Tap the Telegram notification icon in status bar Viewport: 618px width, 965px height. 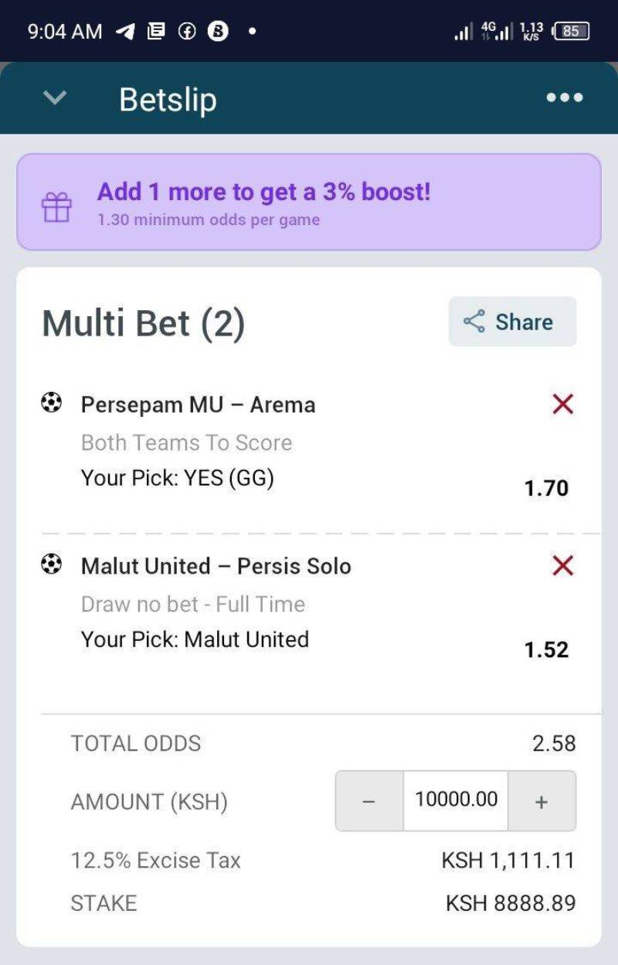124,32
